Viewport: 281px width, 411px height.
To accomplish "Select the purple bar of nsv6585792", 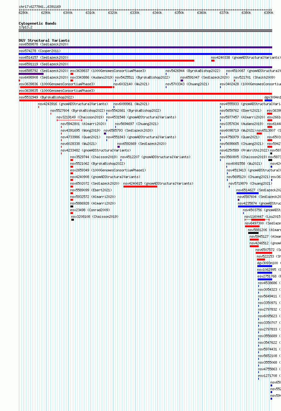I will [x=31, y=74].
